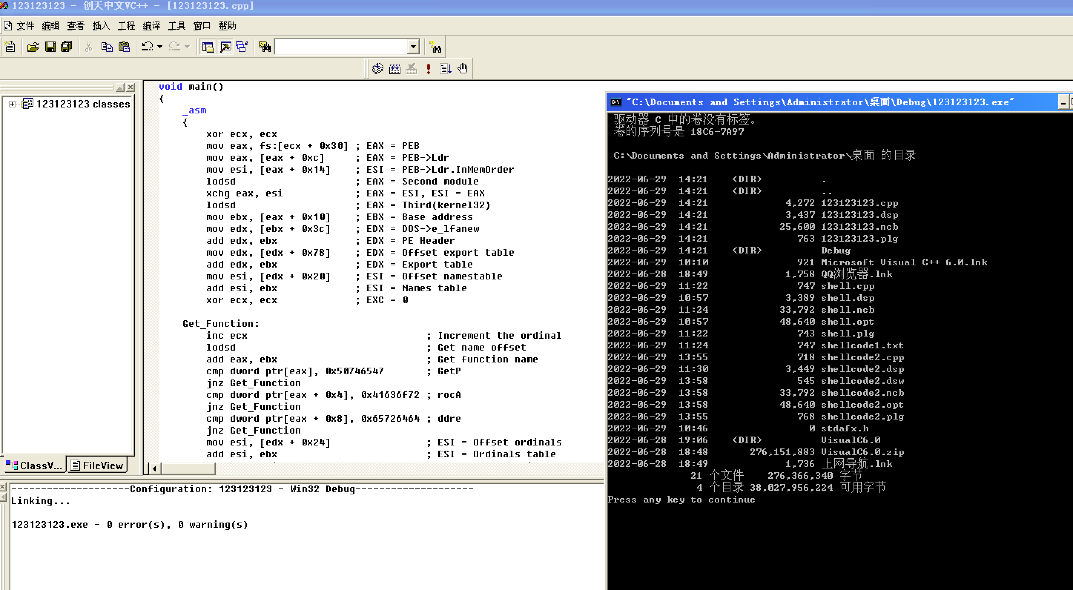
Task: Open the 工具 menu
Action: click(x=176, y=26)
